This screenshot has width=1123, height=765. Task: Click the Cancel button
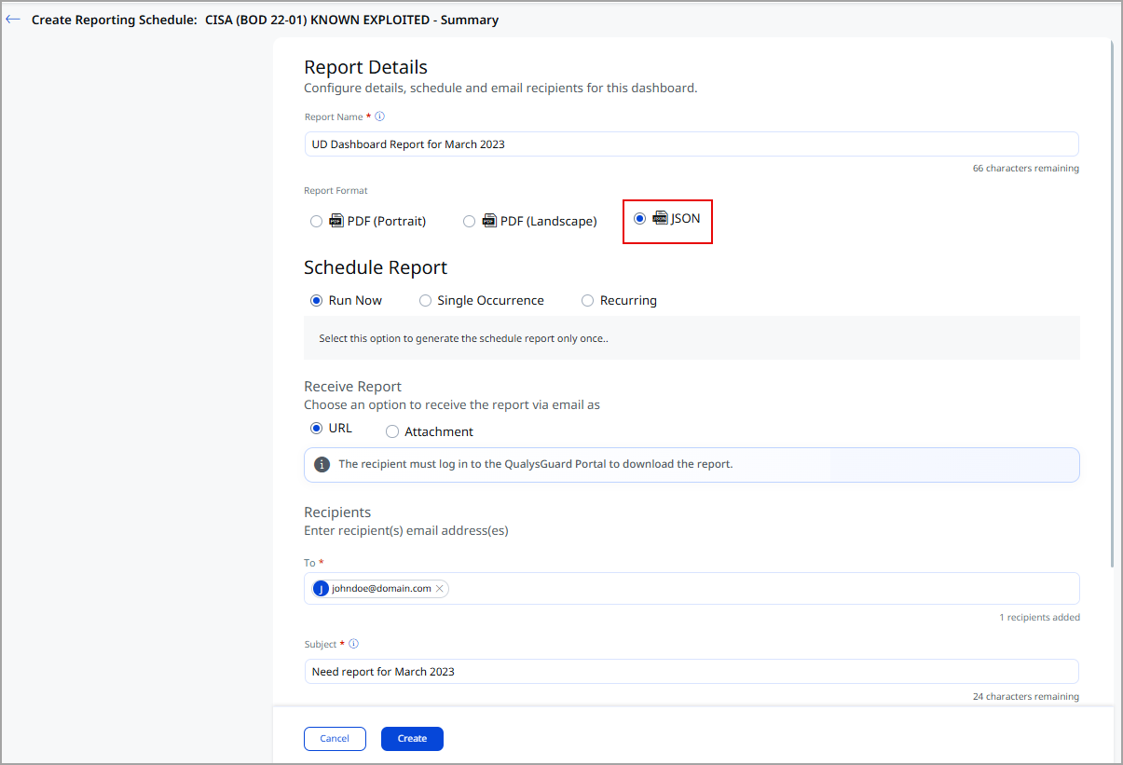[335, 739]
